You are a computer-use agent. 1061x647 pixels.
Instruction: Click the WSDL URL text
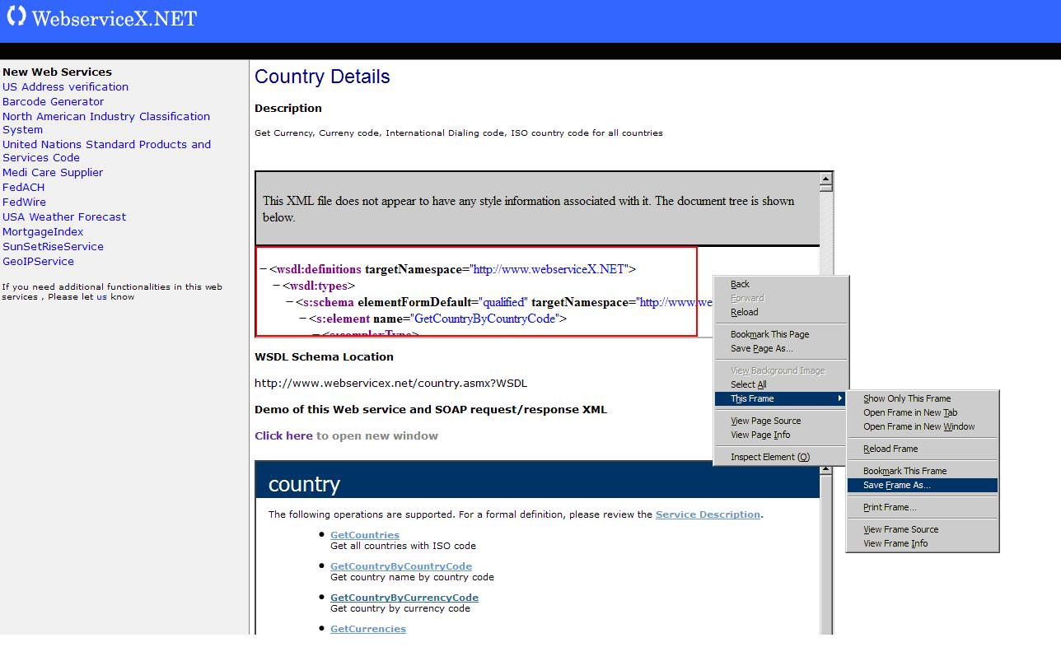tap(390, 383)
